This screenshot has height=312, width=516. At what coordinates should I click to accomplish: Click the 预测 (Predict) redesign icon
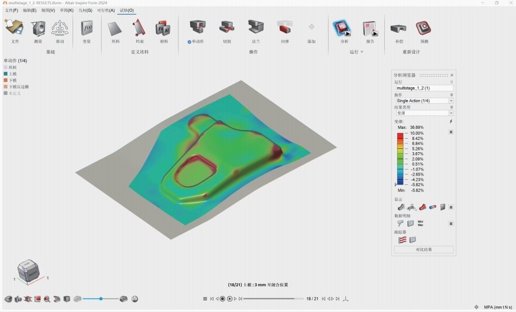[x=424, y=28]
